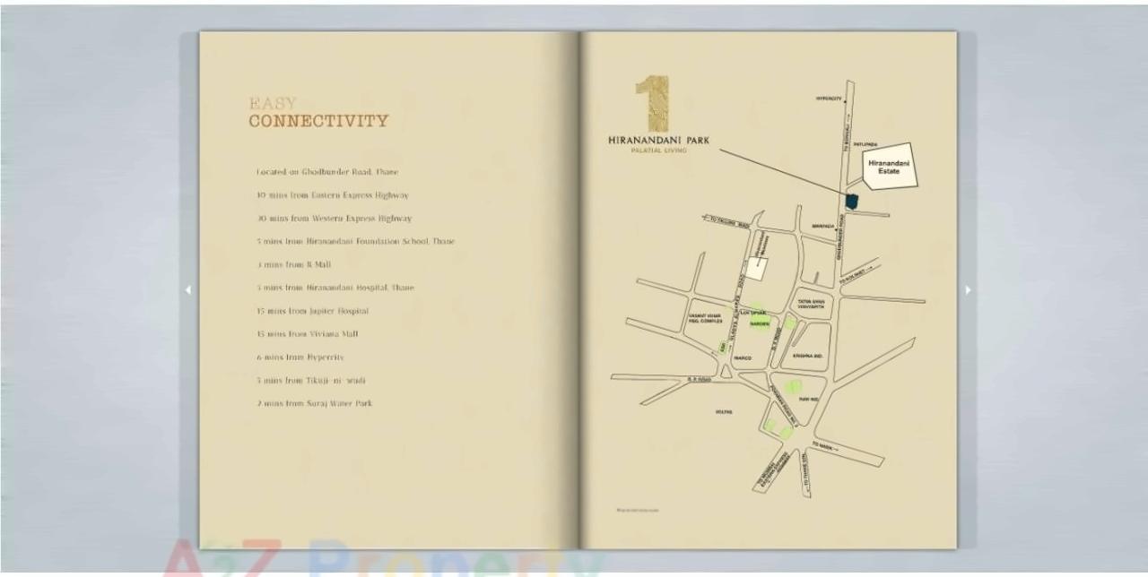Select the Krishna Ind. map region
This screenshot has height=577, width=1148.
(807, 356)
